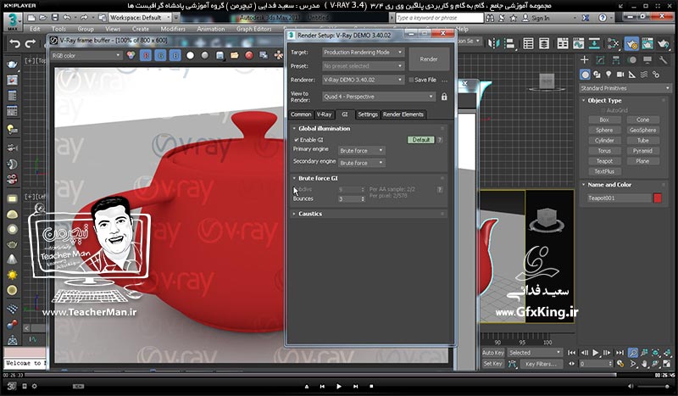This screenshot has height=396, width=678.
Task: Open the Rendered Frame Window icon
Action: coord(647,43)
